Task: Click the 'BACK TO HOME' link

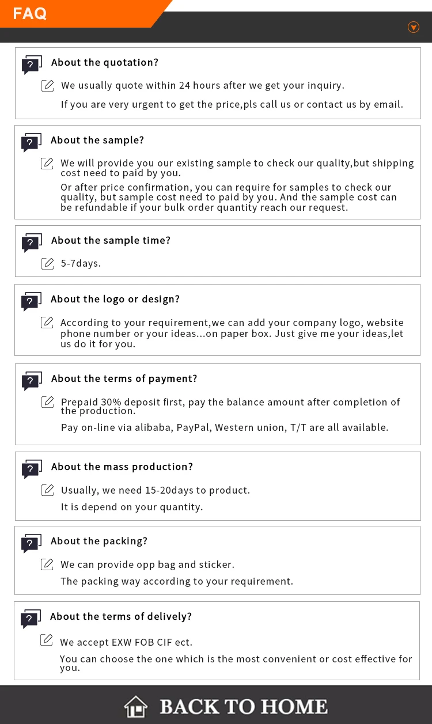Action: 243,707
